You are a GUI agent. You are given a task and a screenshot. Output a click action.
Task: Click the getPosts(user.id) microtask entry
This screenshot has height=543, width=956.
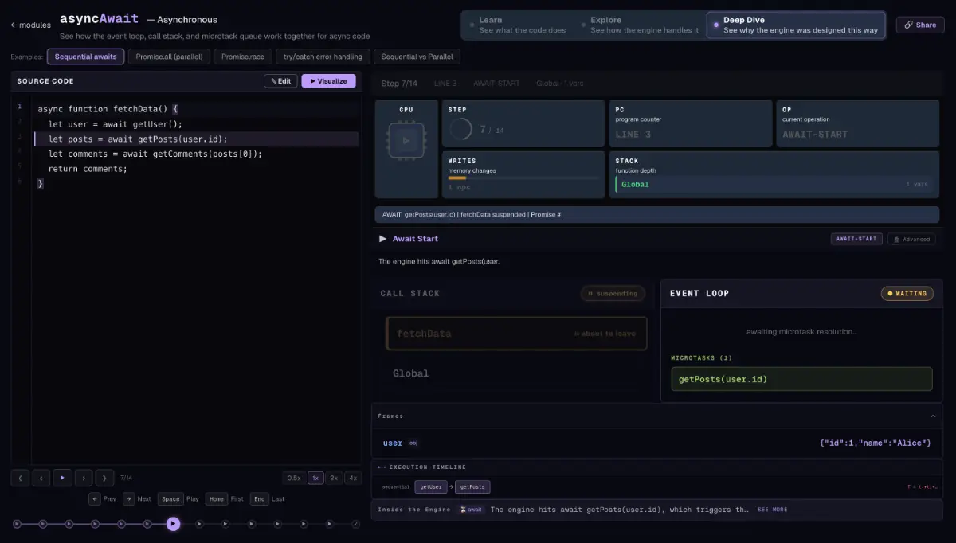[x=801, y=379]
